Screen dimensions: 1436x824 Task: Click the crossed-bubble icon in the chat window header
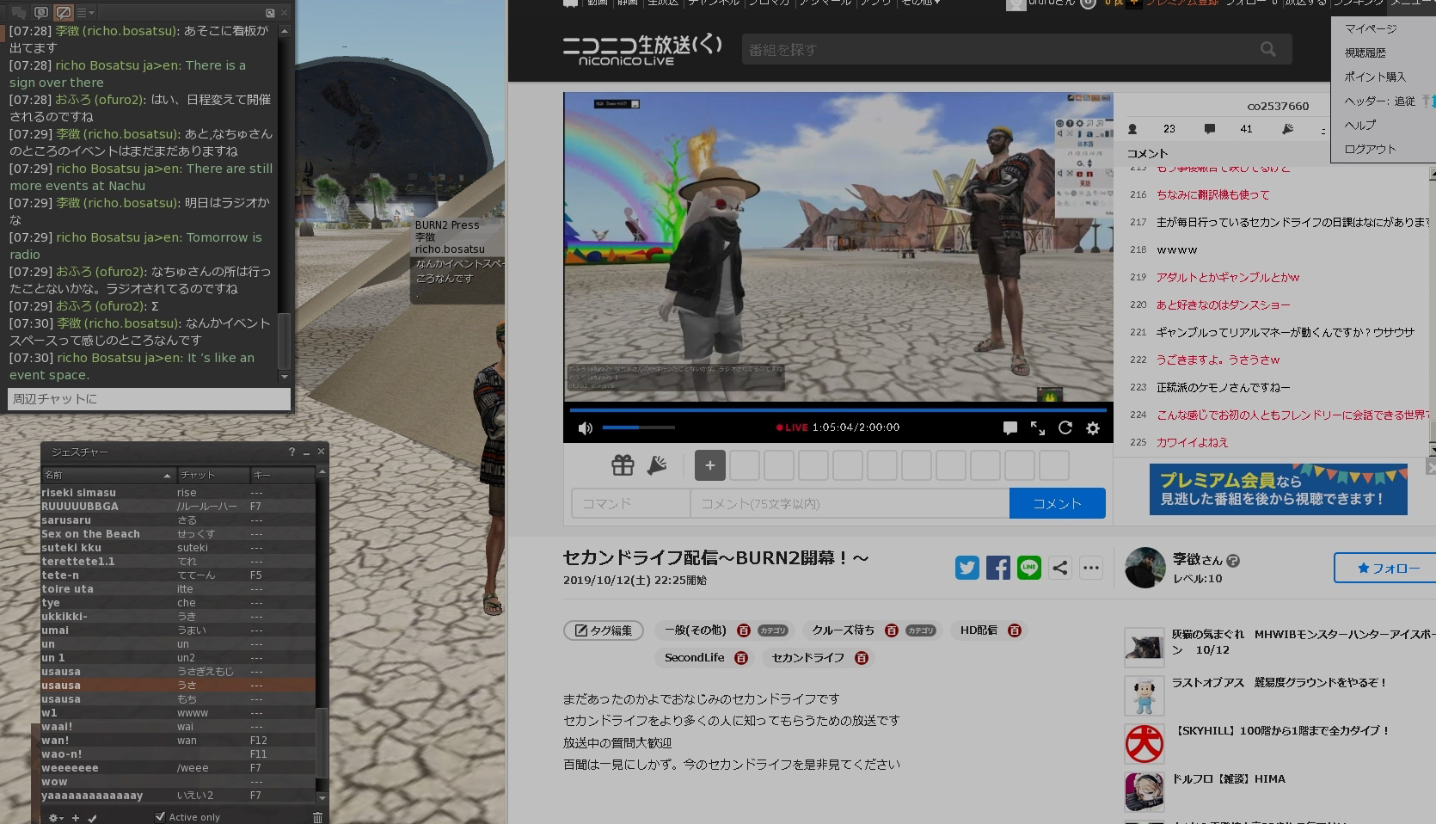point(63,13)
